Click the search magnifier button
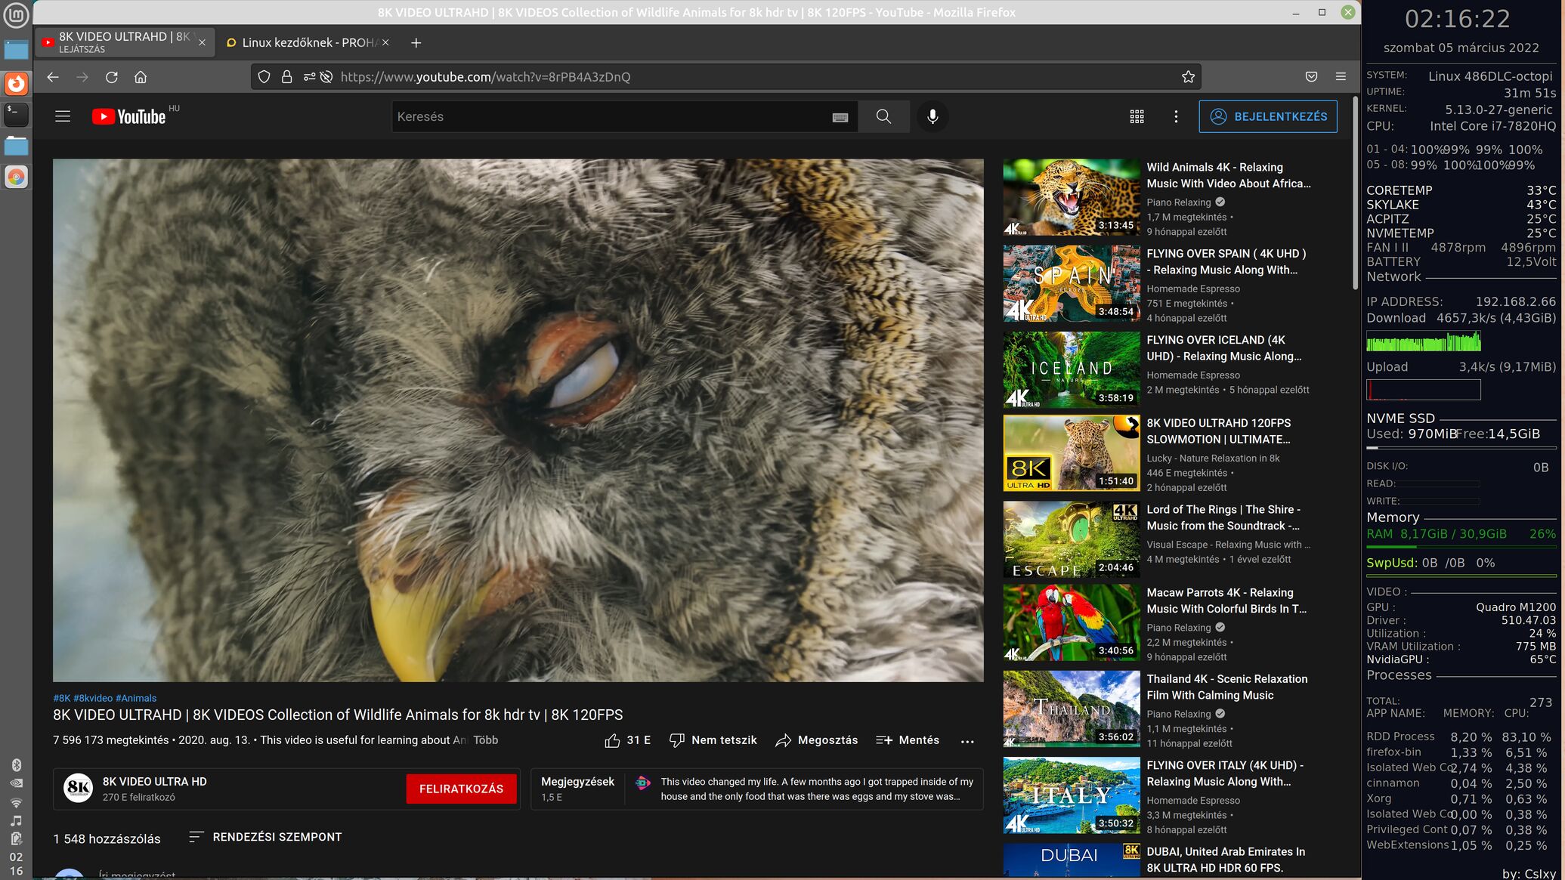Viewport: 1565px width, 880px height. pyautogui.click(x=883, y=116)
